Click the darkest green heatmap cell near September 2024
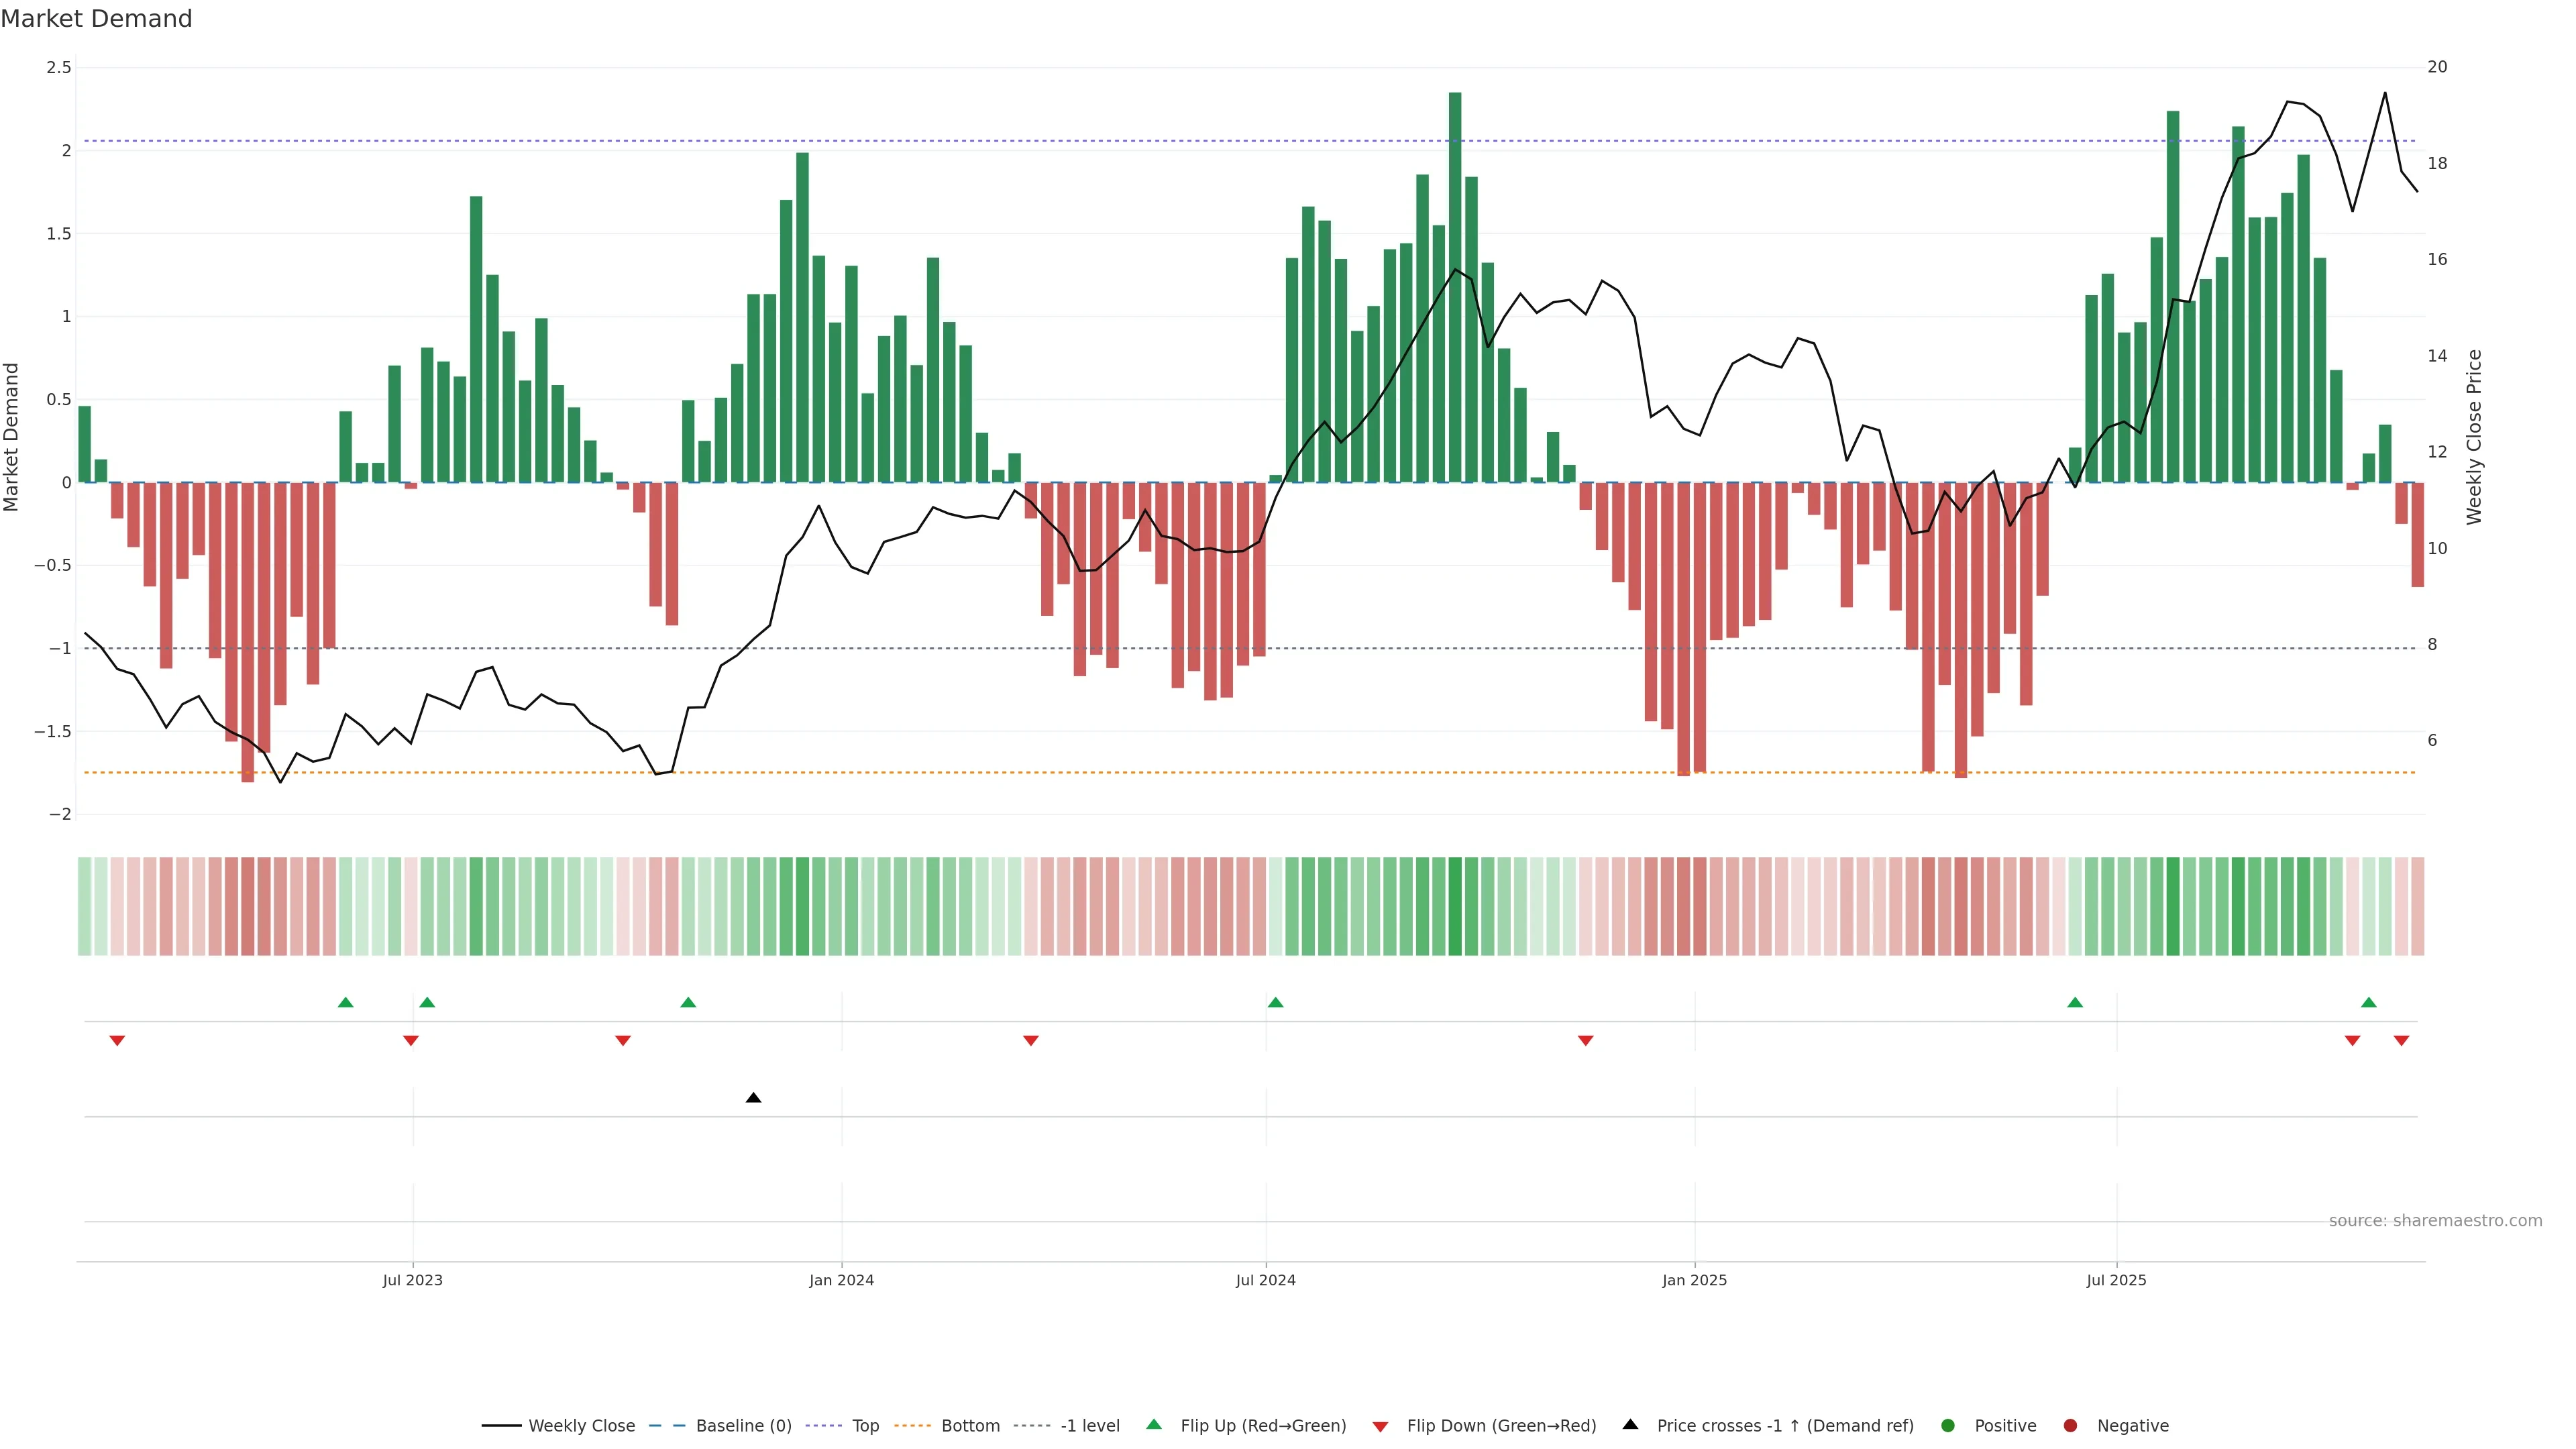The height and width of the screenshot is (1449, 2576). [x=1455, y=906]
